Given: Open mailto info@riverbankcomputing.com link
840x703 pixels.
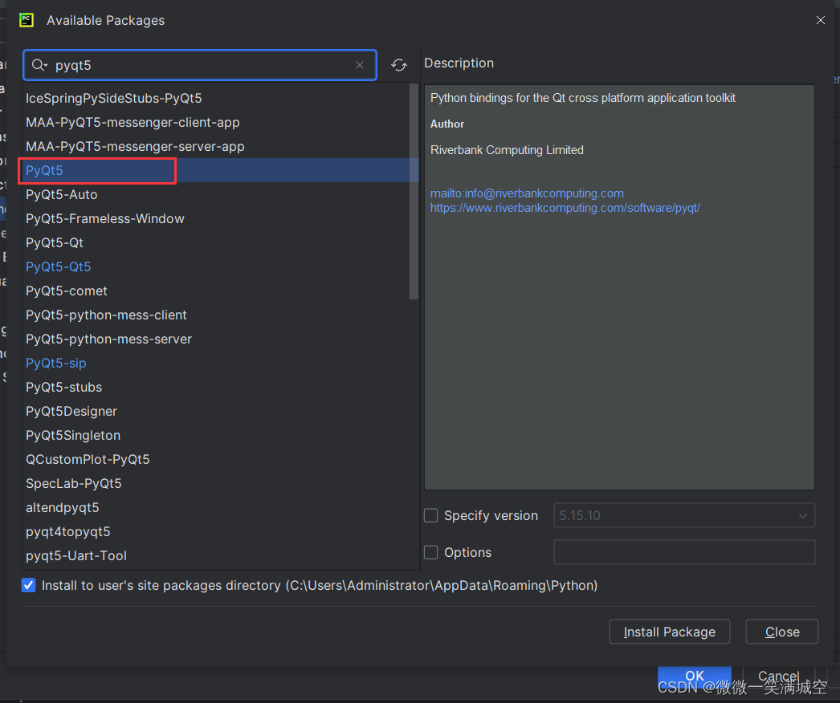Looking at the screenshot, I should [x=527, y=193].
